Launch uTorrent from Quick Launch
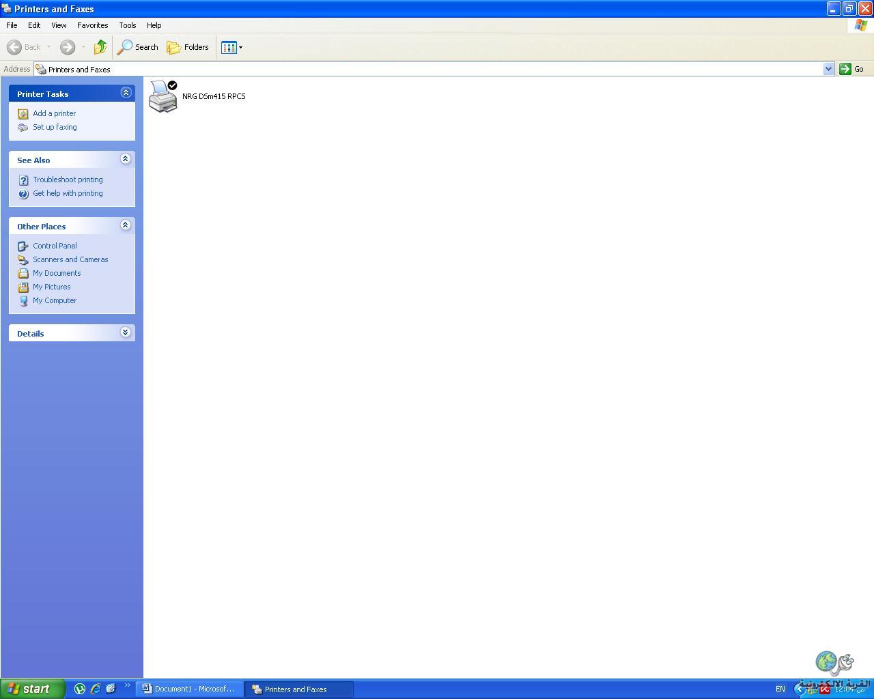Viewport: 874px width, 699px height. [80, 689]
